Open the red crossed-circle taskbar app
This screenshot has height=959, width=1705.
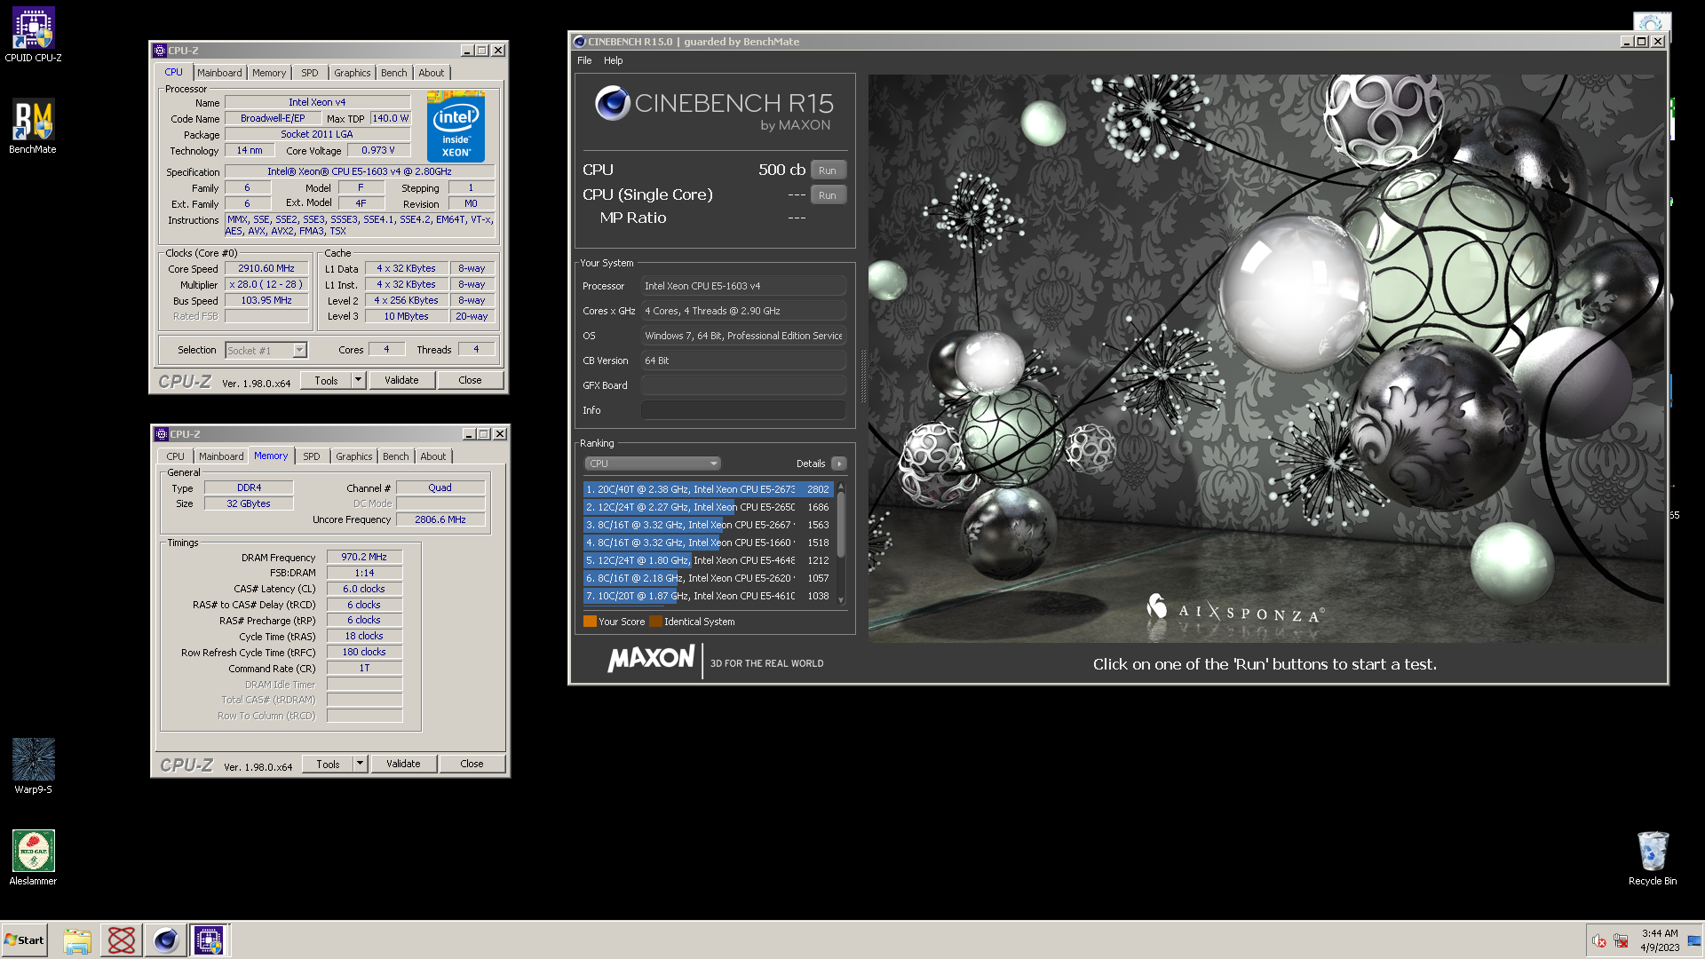(121, 940)
